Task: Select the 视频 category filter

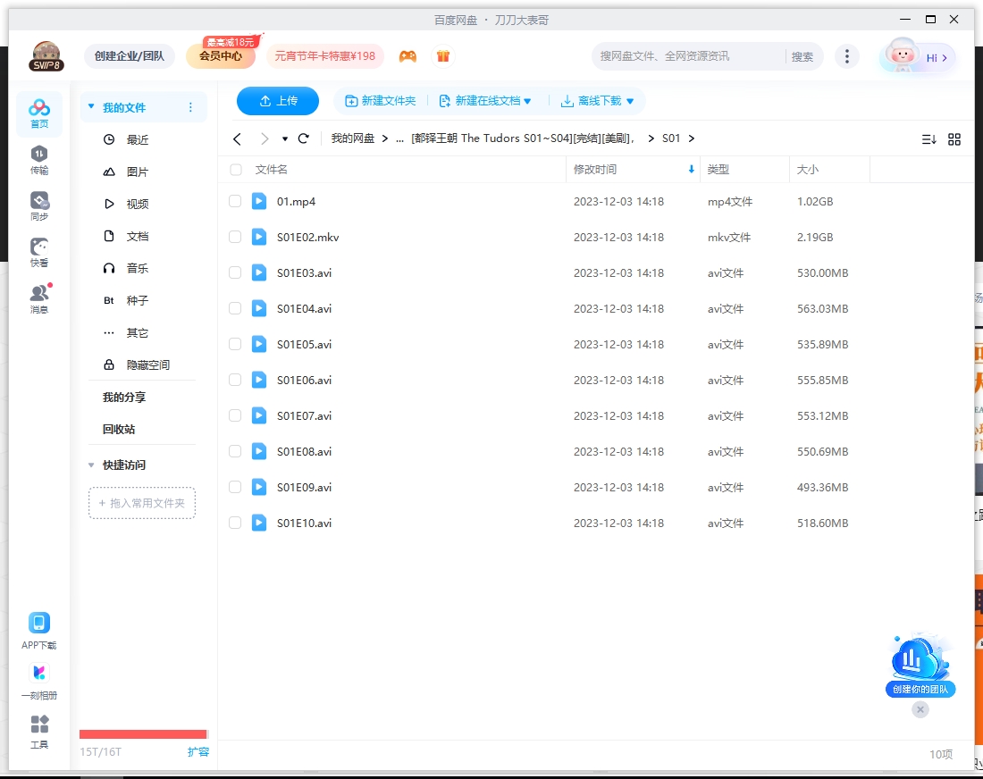Action: [x=139, y=204]
